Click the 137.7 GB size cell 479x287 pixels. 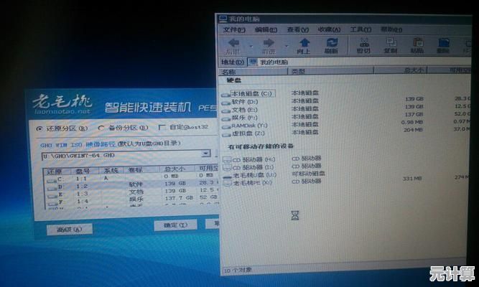pyautogui.click(x=180, y=198)
